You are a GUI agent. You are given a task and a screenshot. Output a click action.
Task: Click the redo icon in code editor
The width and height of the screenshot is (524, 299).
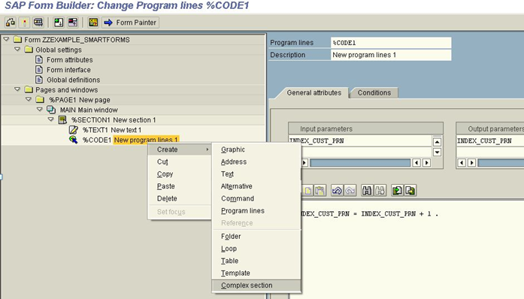click(x=350, y=190)
